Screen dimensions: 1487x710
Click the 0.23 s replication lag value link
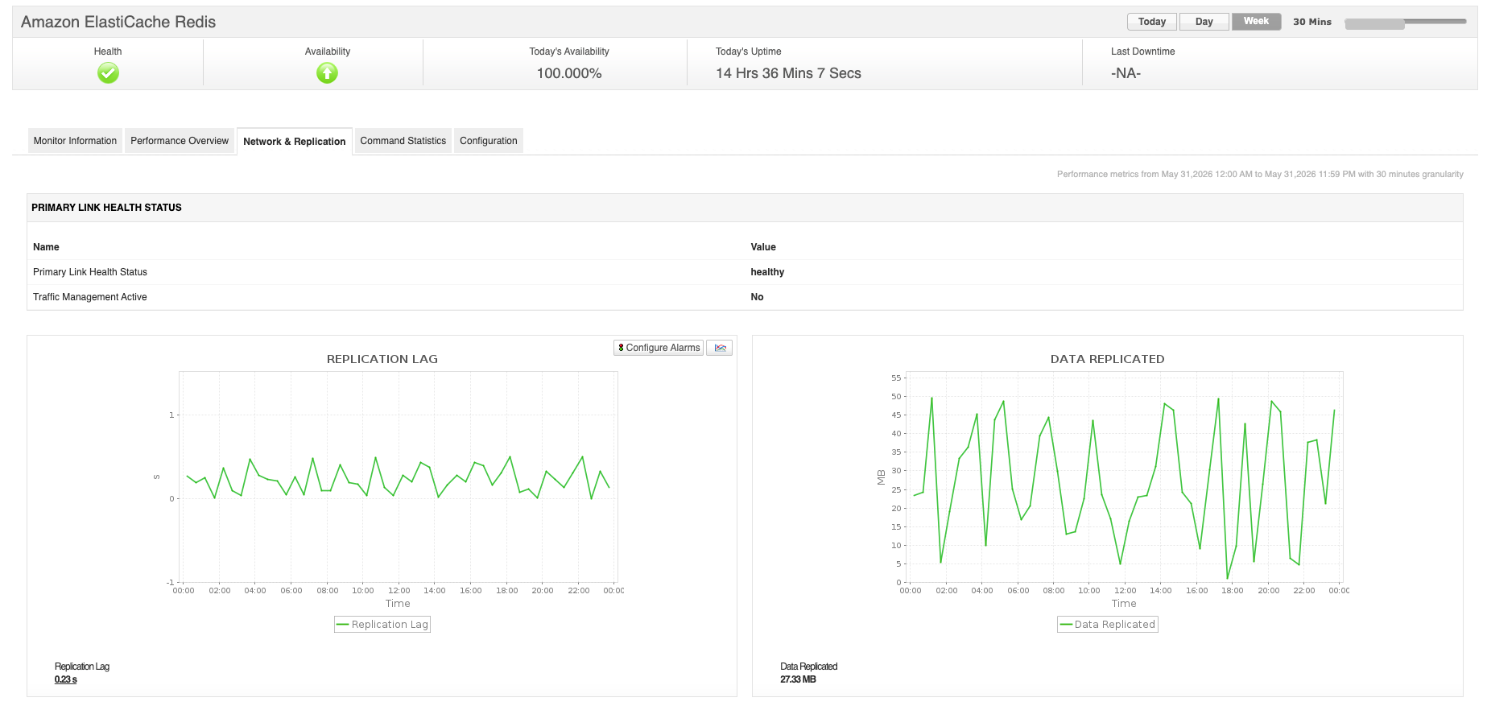pos(66,679)
